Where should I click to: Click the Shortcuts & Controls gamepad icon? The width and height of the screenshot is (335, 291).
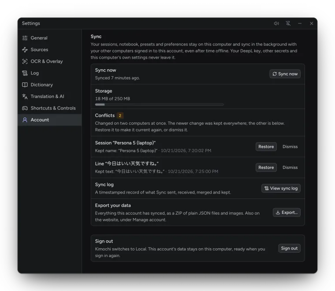point(25,108)
